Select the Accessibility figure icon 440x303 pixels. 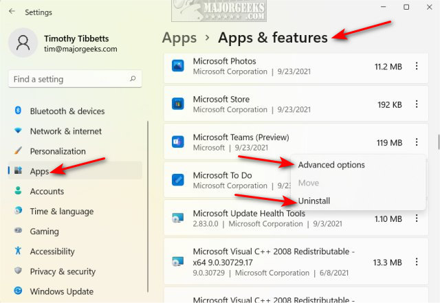[18, 251]
